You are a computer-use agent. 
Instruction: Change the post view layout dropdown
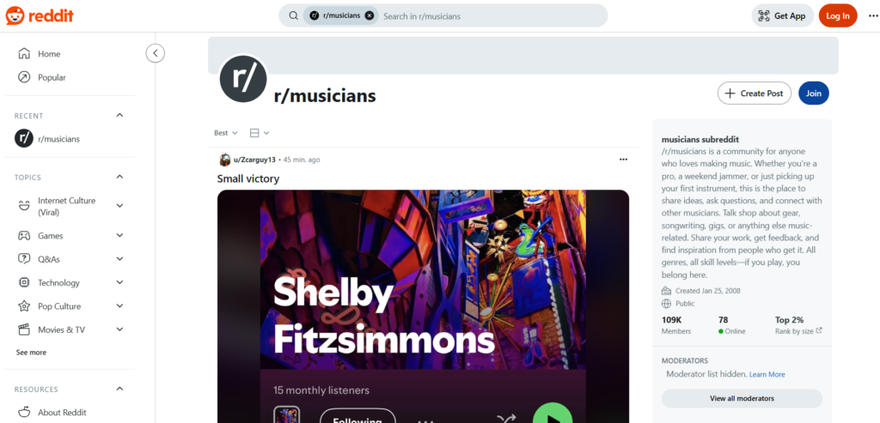[x=259, y=133]
